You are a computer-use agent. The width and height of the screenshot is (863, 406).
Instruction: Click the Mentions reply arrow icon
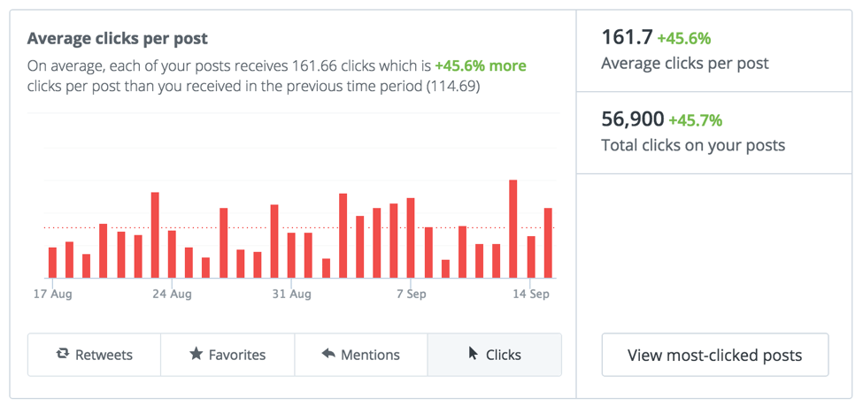click(328, 354)
